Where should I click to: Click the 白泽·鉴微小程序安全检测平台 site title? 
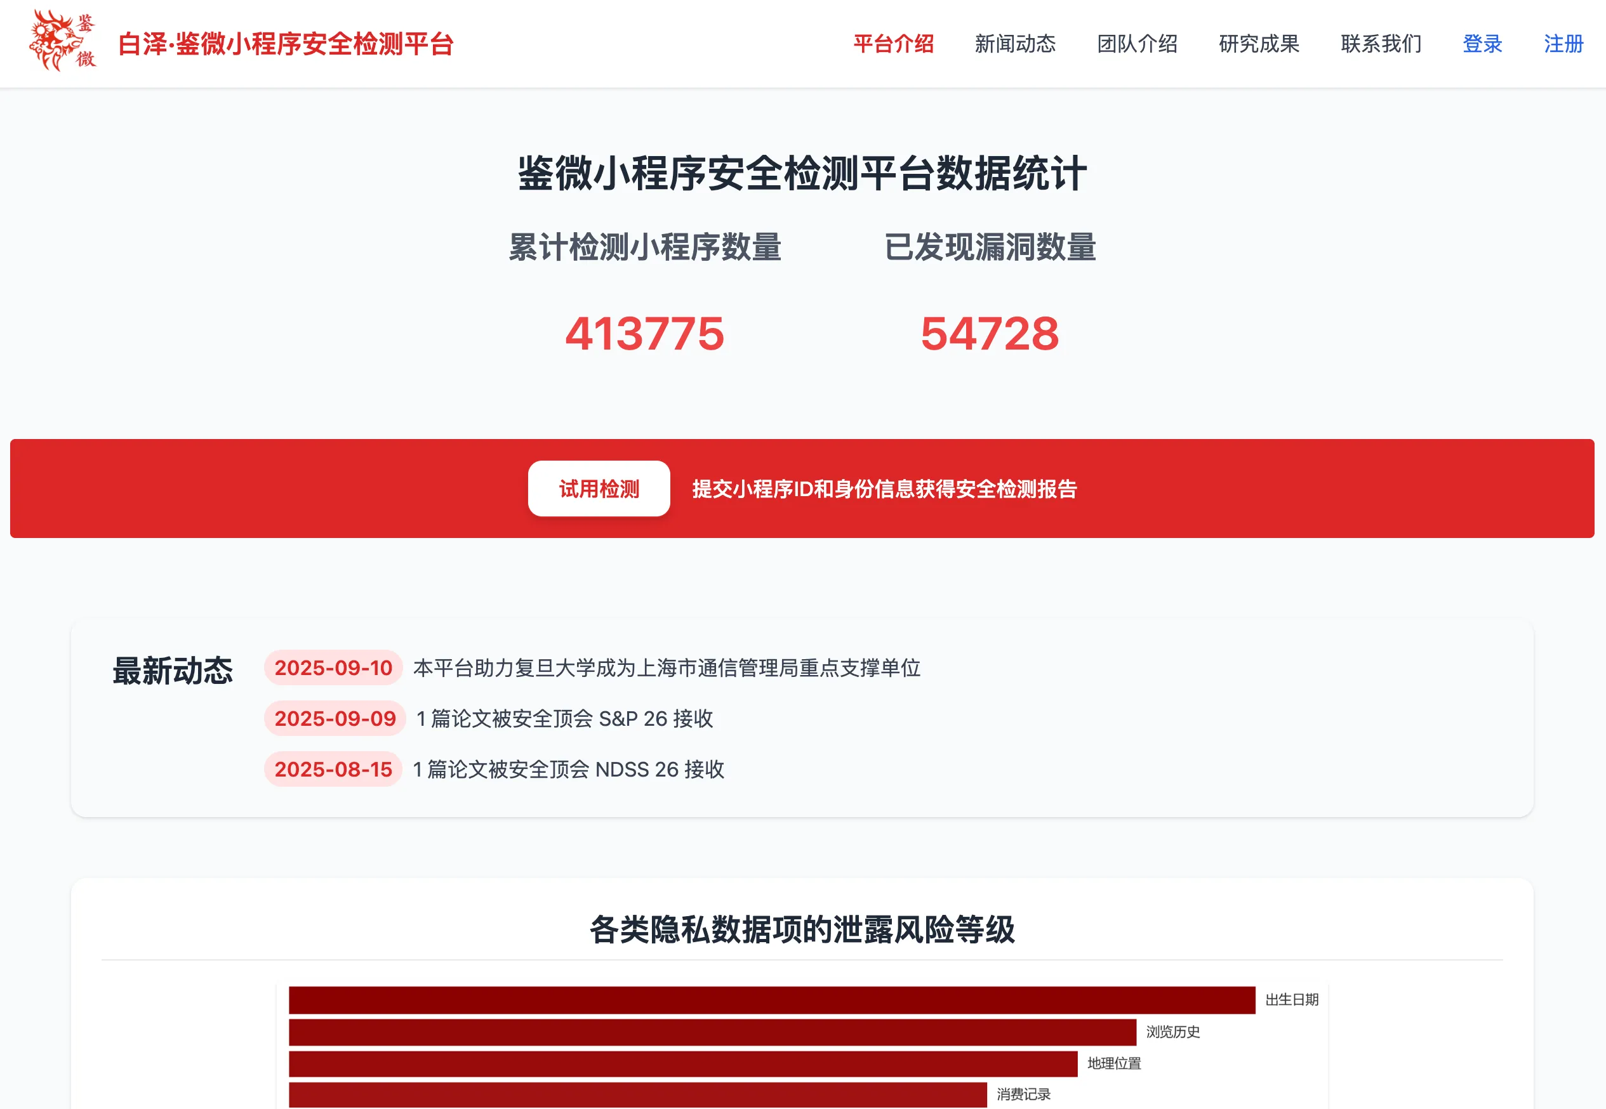coord(285,44)
